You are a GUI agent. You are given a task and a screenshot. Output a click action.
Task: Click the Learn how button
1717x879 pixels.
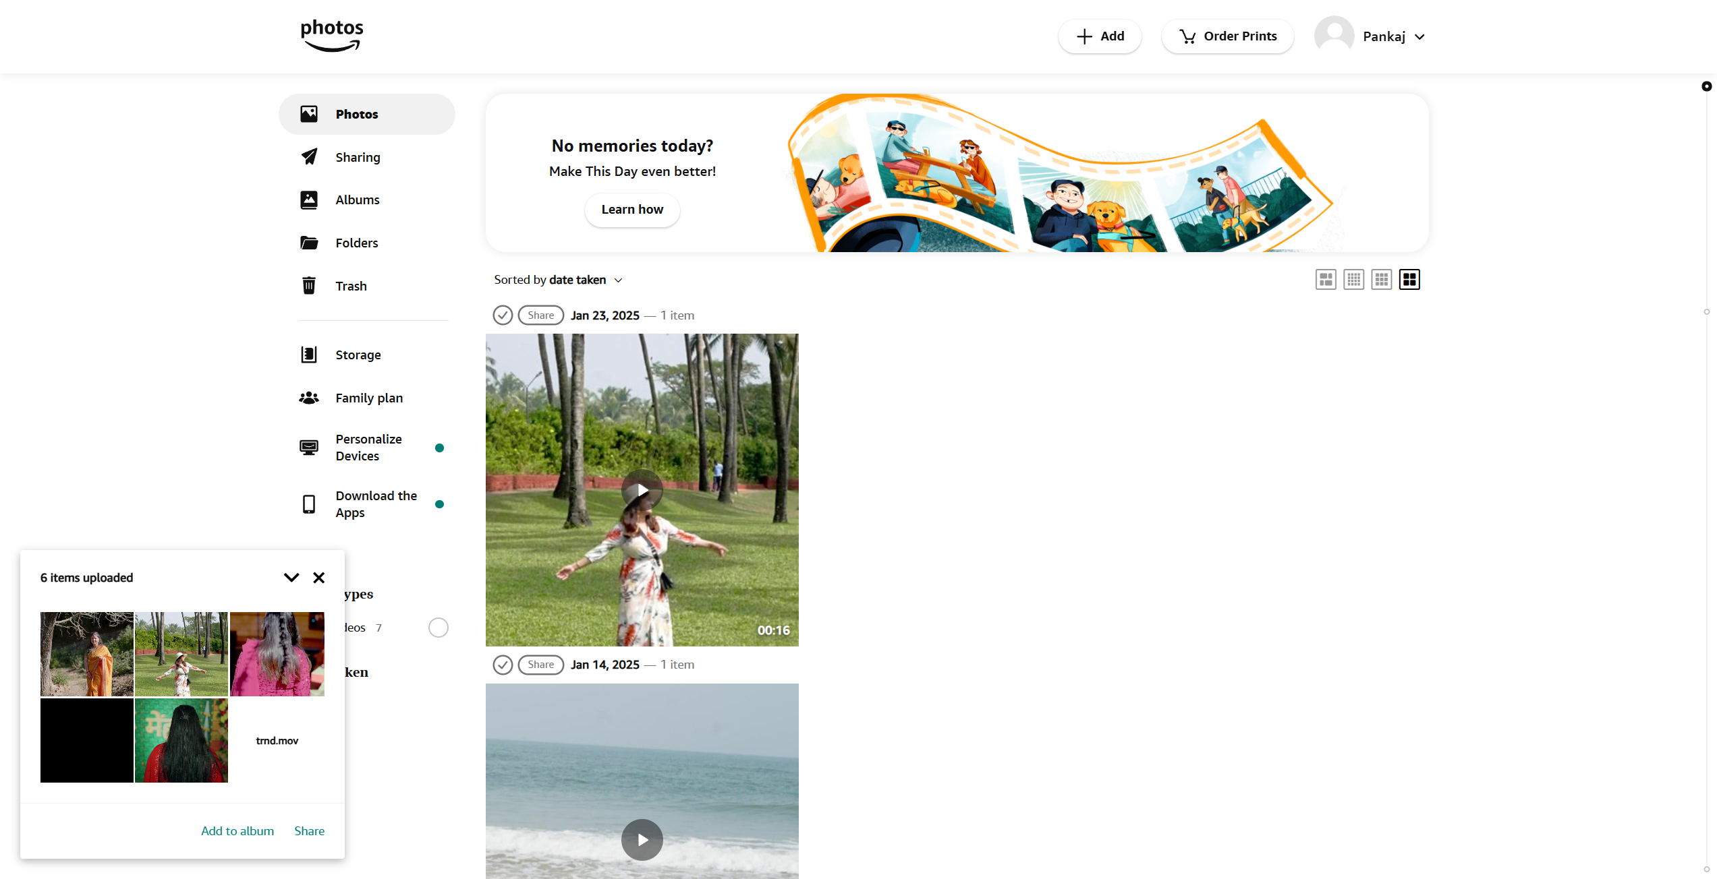tap(631, 210)
